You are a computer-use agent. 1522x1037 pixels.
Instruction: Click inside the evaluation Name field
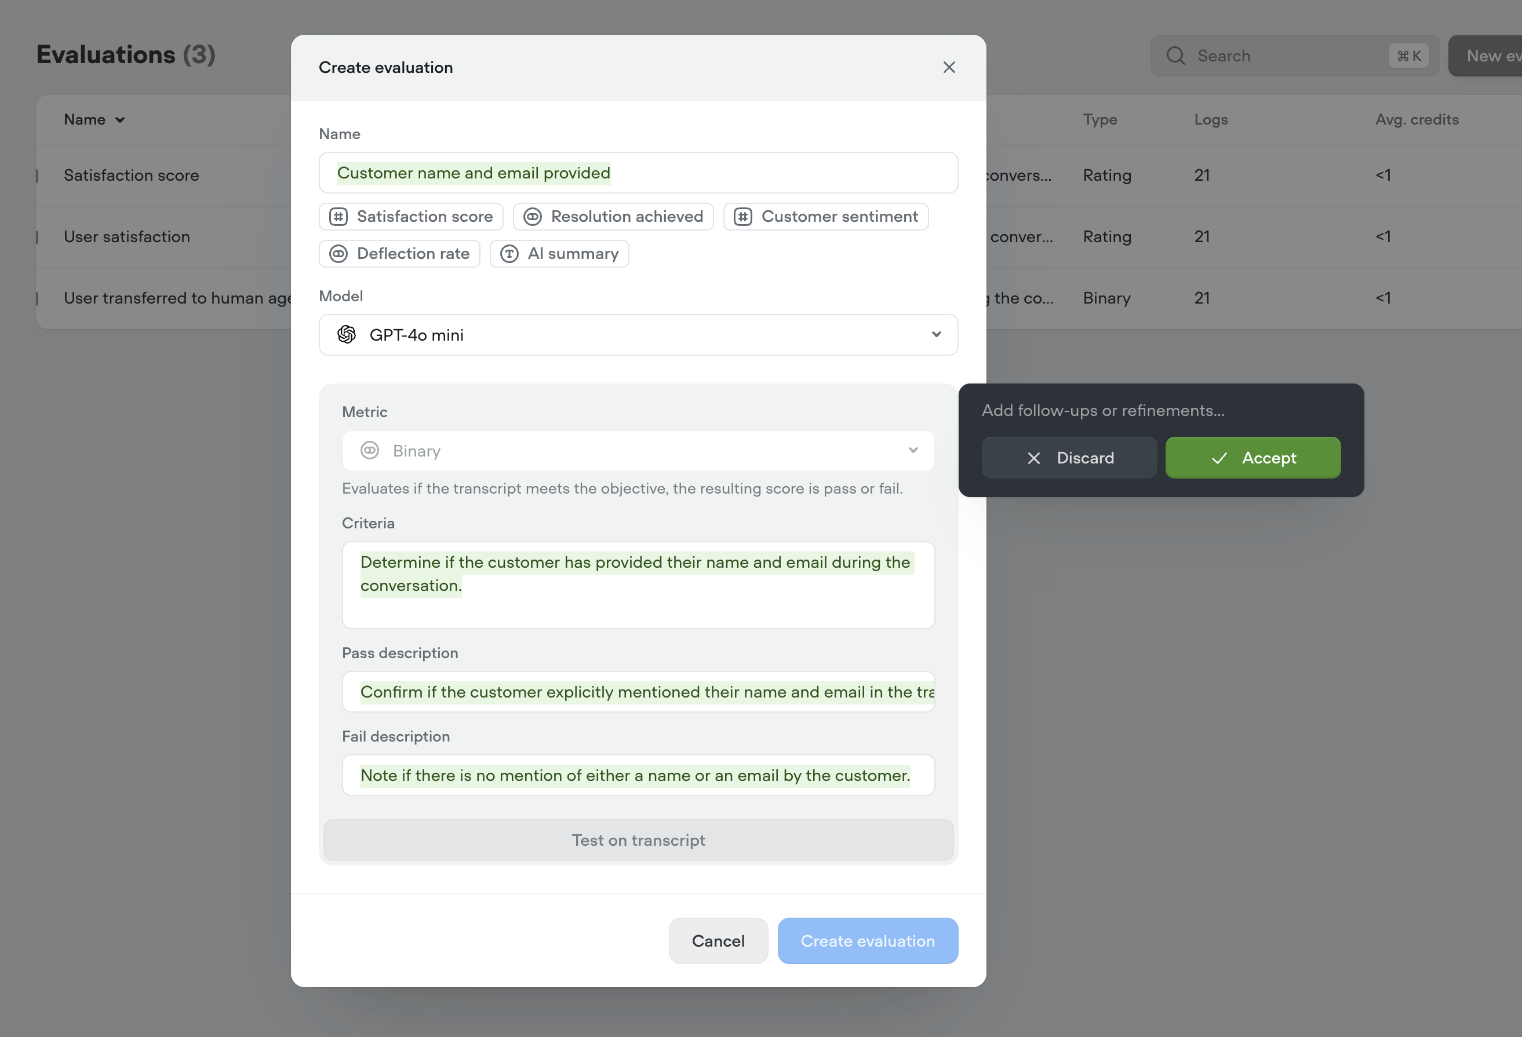point(638,173)
